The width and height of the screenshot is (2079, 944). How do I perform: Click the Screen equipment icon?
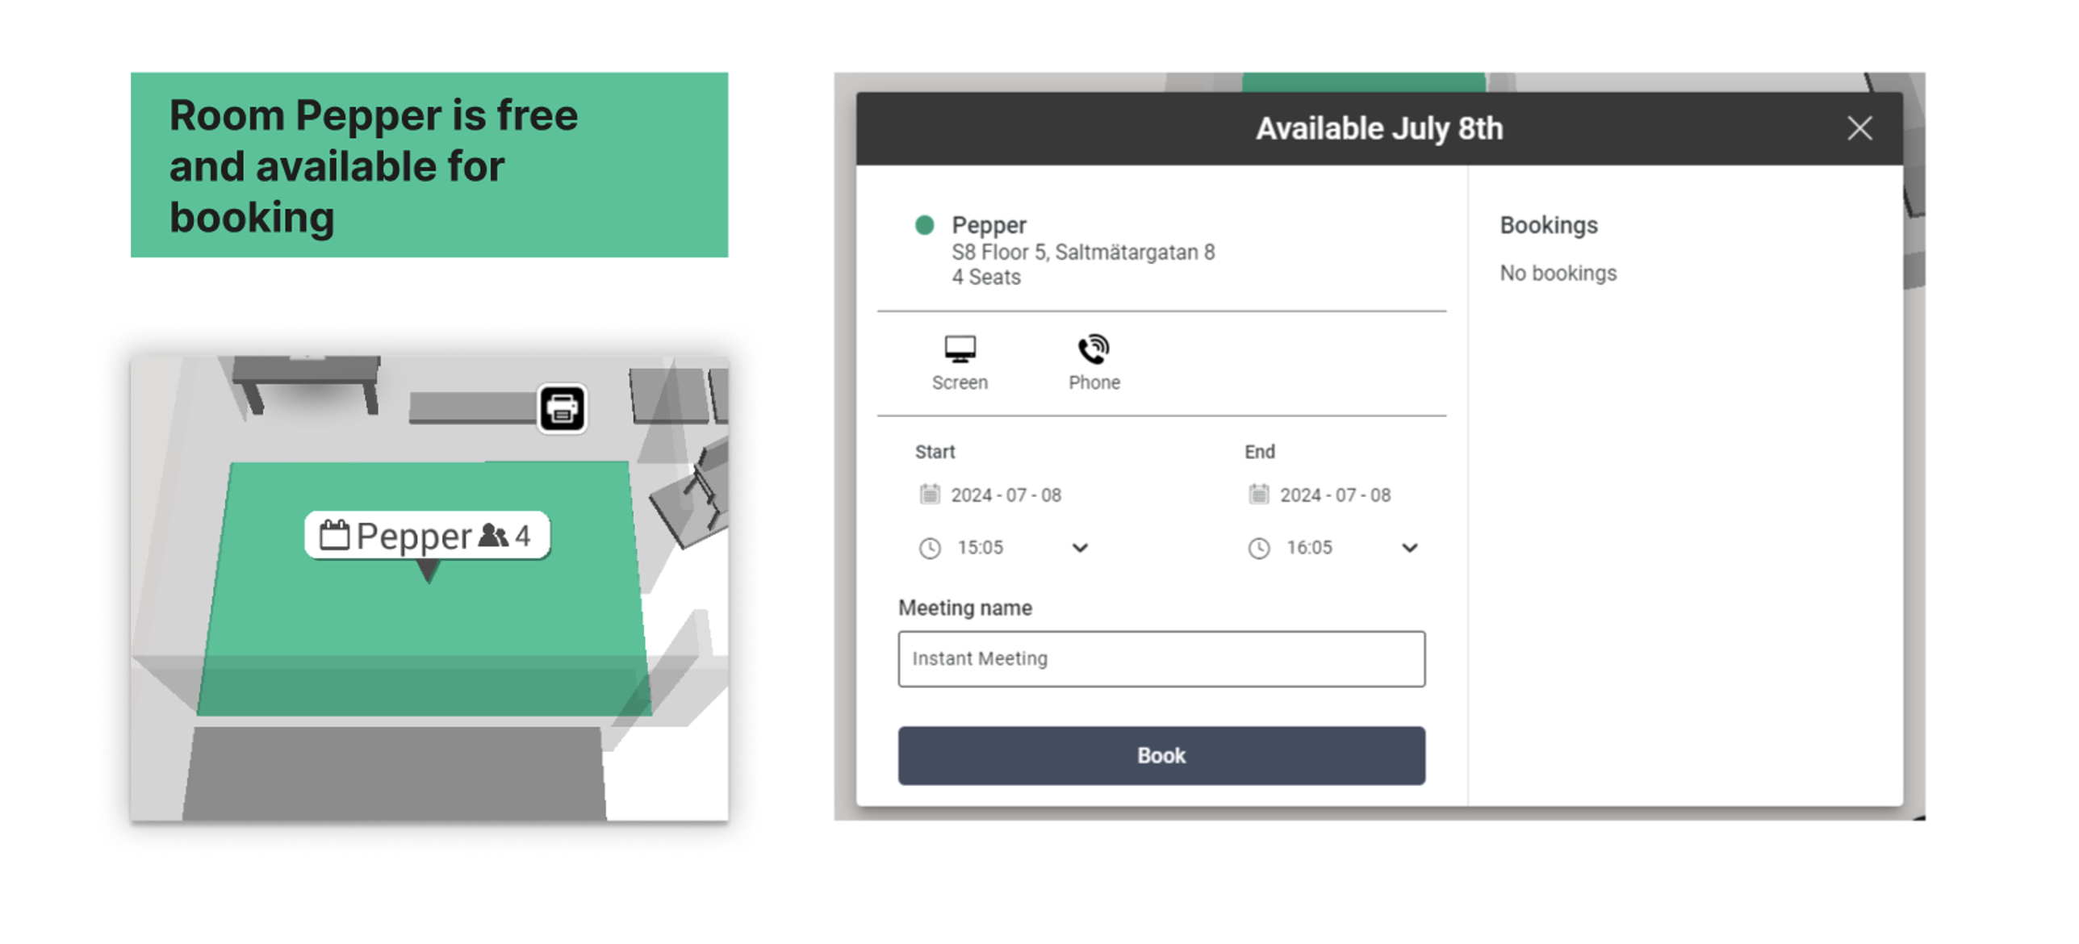[x=960, y=349]
